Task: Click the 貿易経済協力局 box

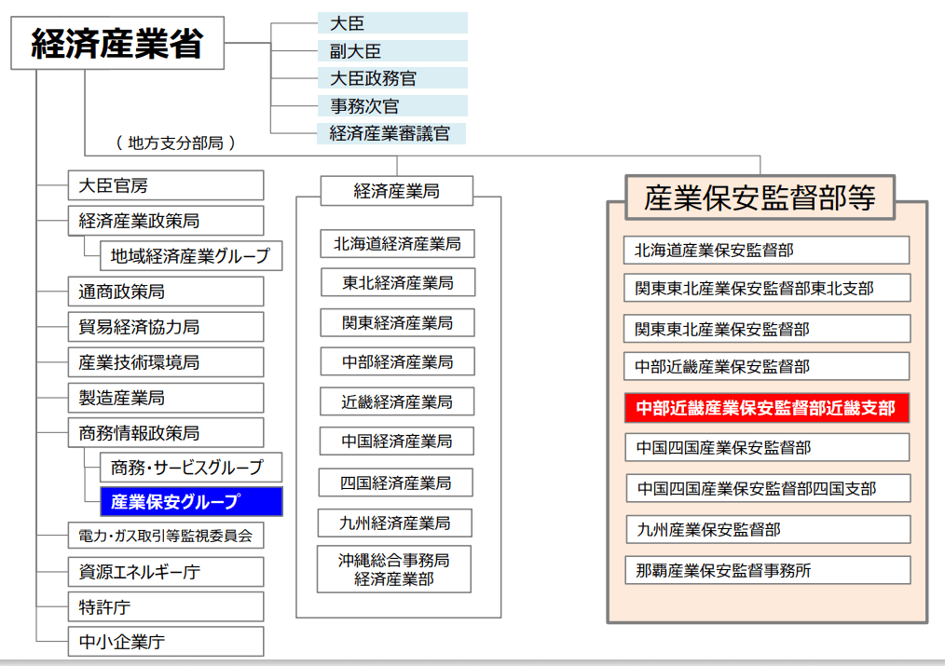Action: (166, 327)
